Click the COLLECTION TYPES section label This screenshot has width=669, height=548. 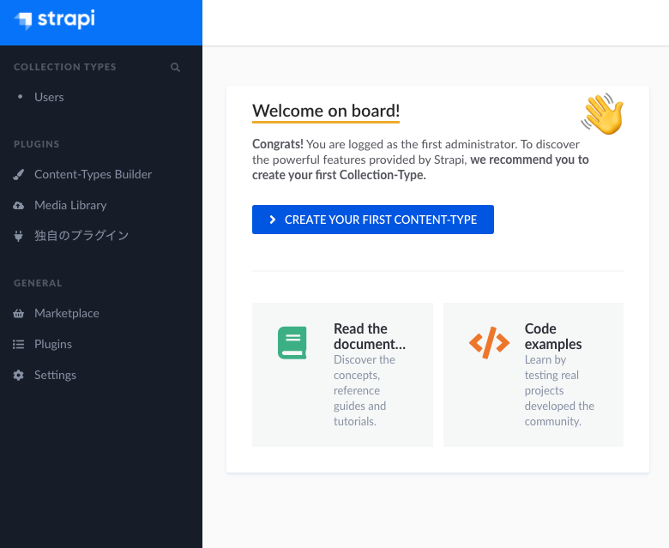(65, 67)
